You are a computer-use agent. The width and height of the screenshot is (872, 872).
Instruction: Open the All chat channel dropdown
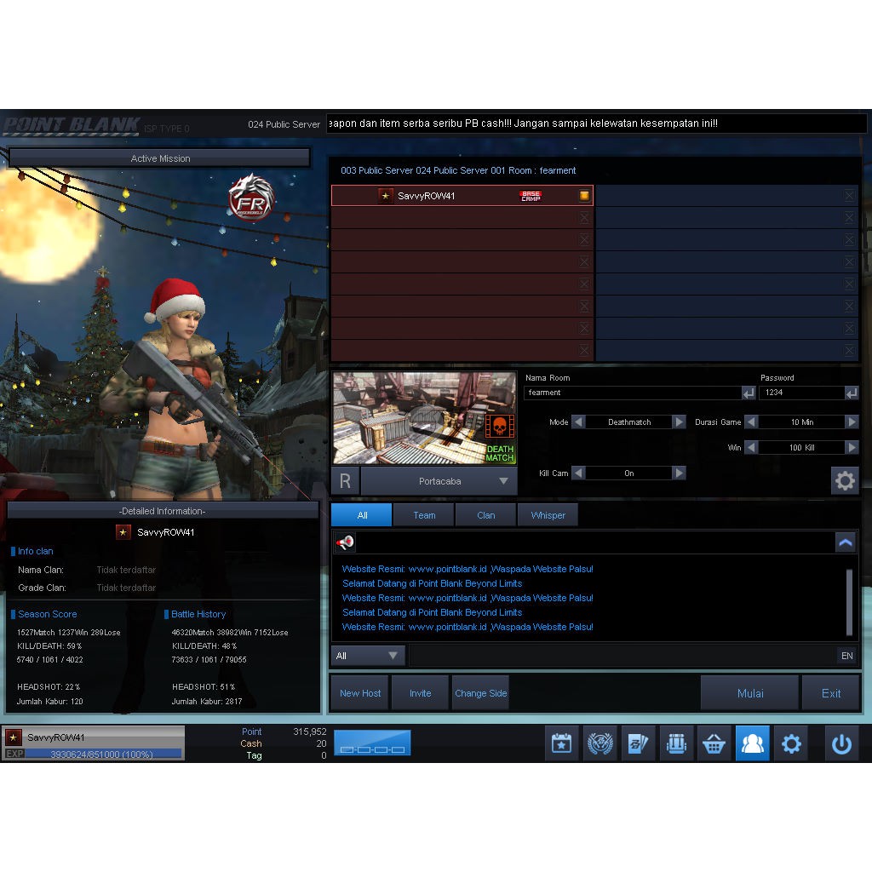coord(368,656)
